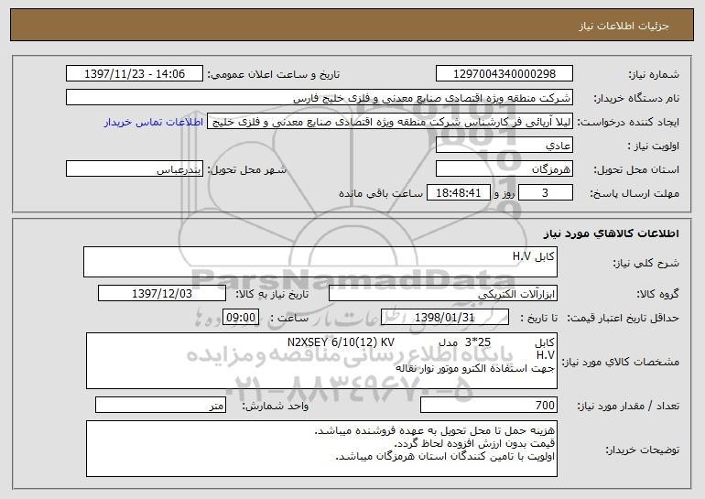Click the note قیمت بدون ارزش افزوده
705x499 pixels.
coord(474,443)
